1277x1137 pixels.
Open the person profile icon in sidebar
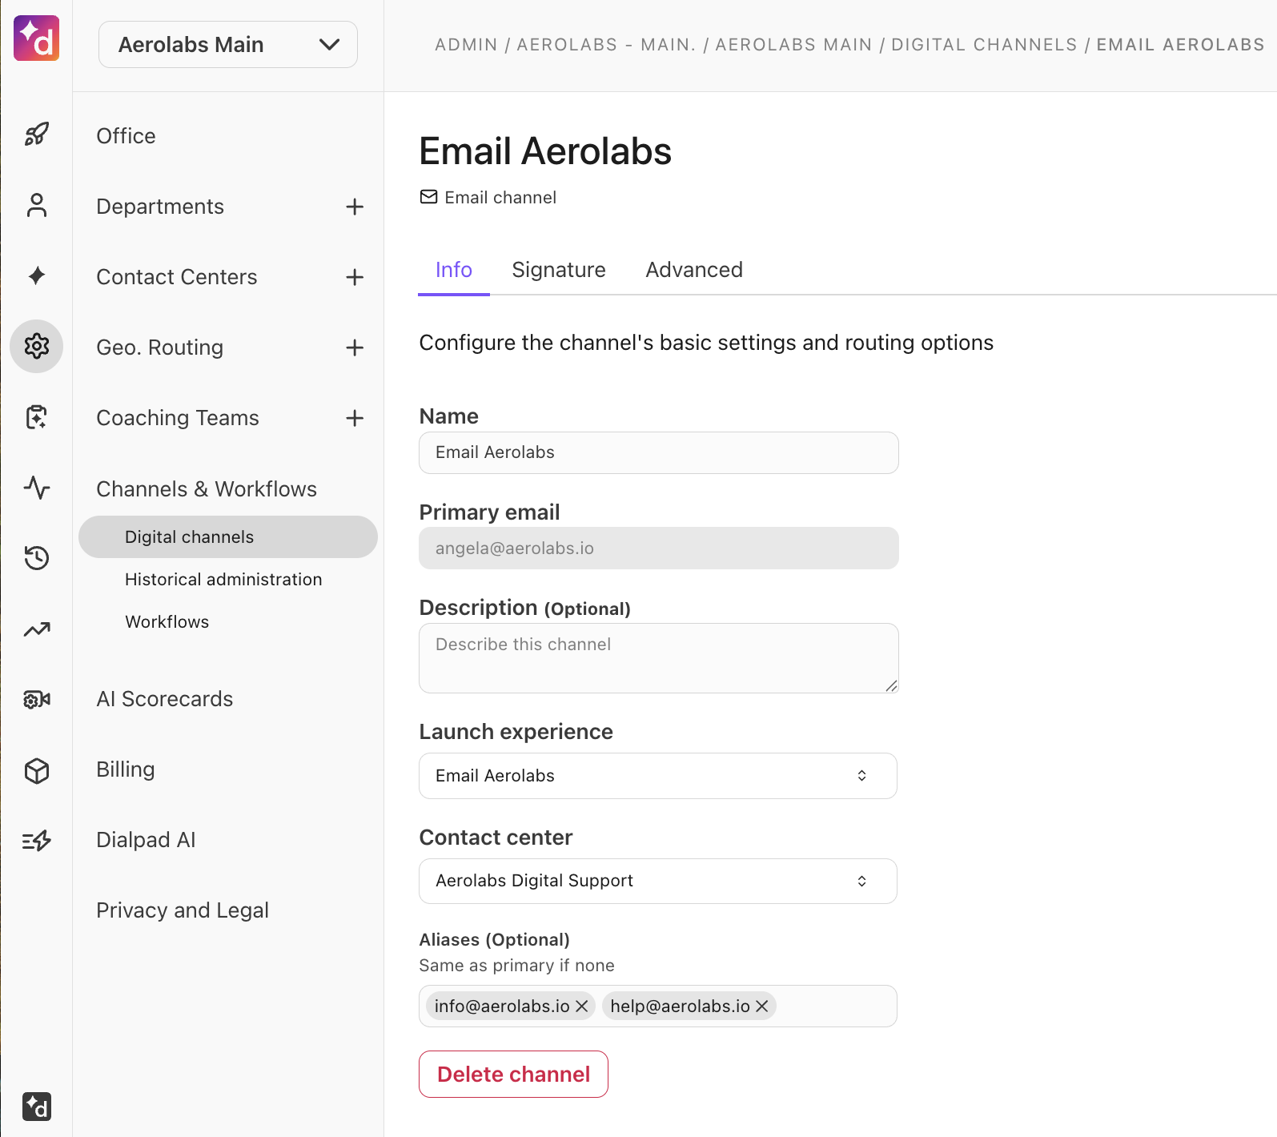pyautogui.click(x=37, y=205)
